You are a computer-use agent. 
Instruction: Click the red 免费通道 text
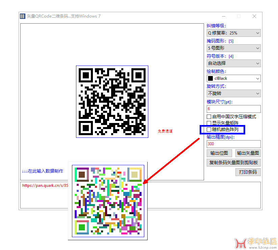[x=165, y=131]
